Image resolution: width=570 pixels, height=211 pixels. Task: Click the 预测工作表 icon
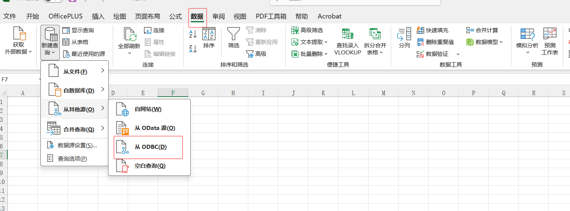(x=550, y=41)
